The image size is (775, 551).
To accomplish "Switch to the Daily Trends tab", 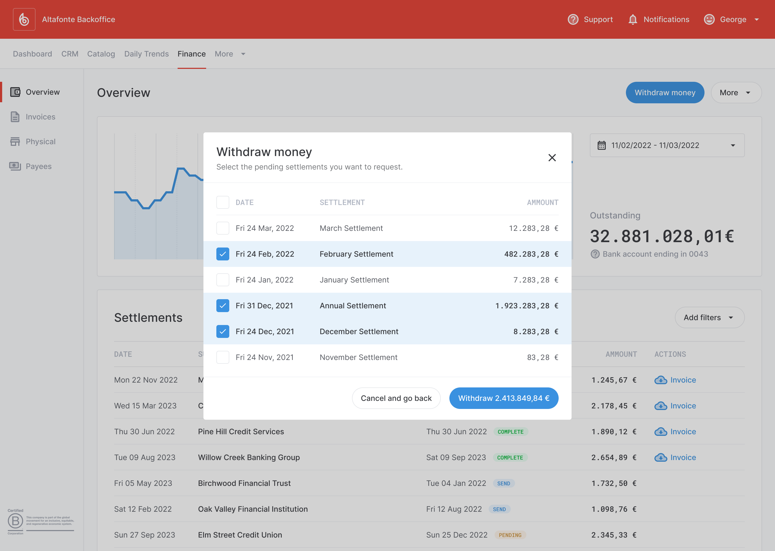I will (x=146, y=54).
